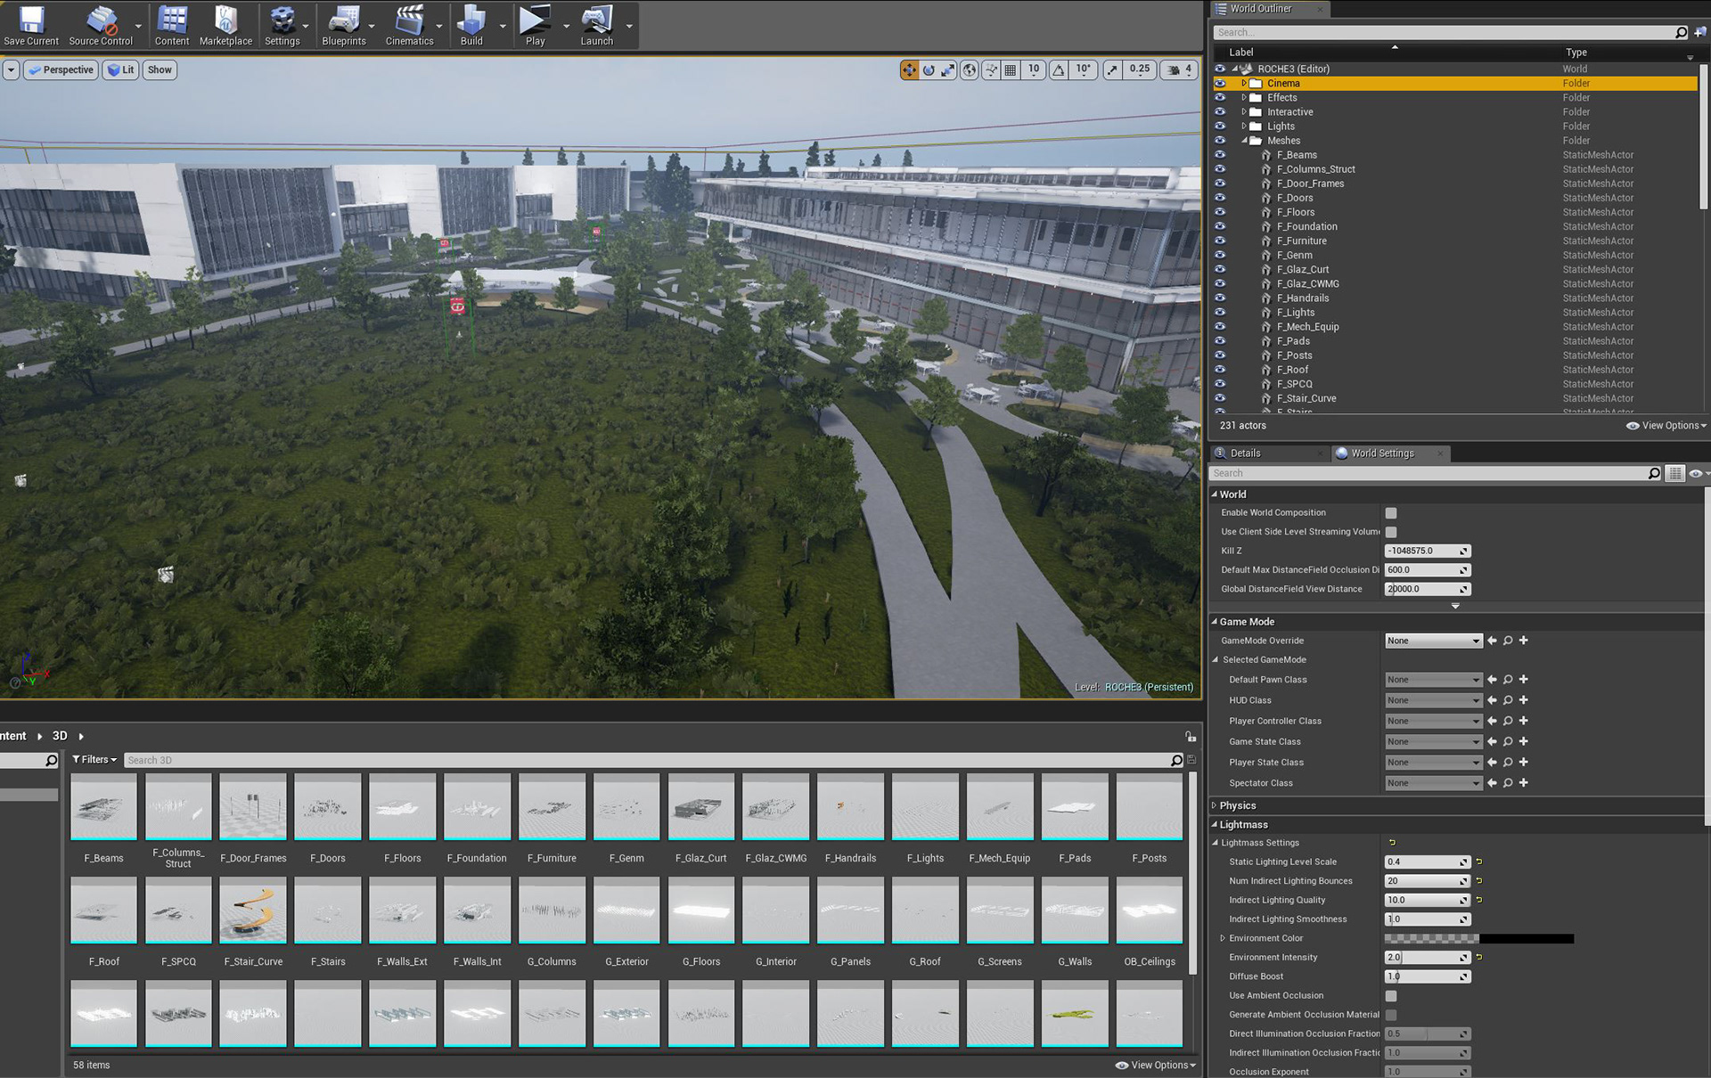Open the Marketplace from the toolbar
The image size is (1711, 1078).
(x=225, y=25)
